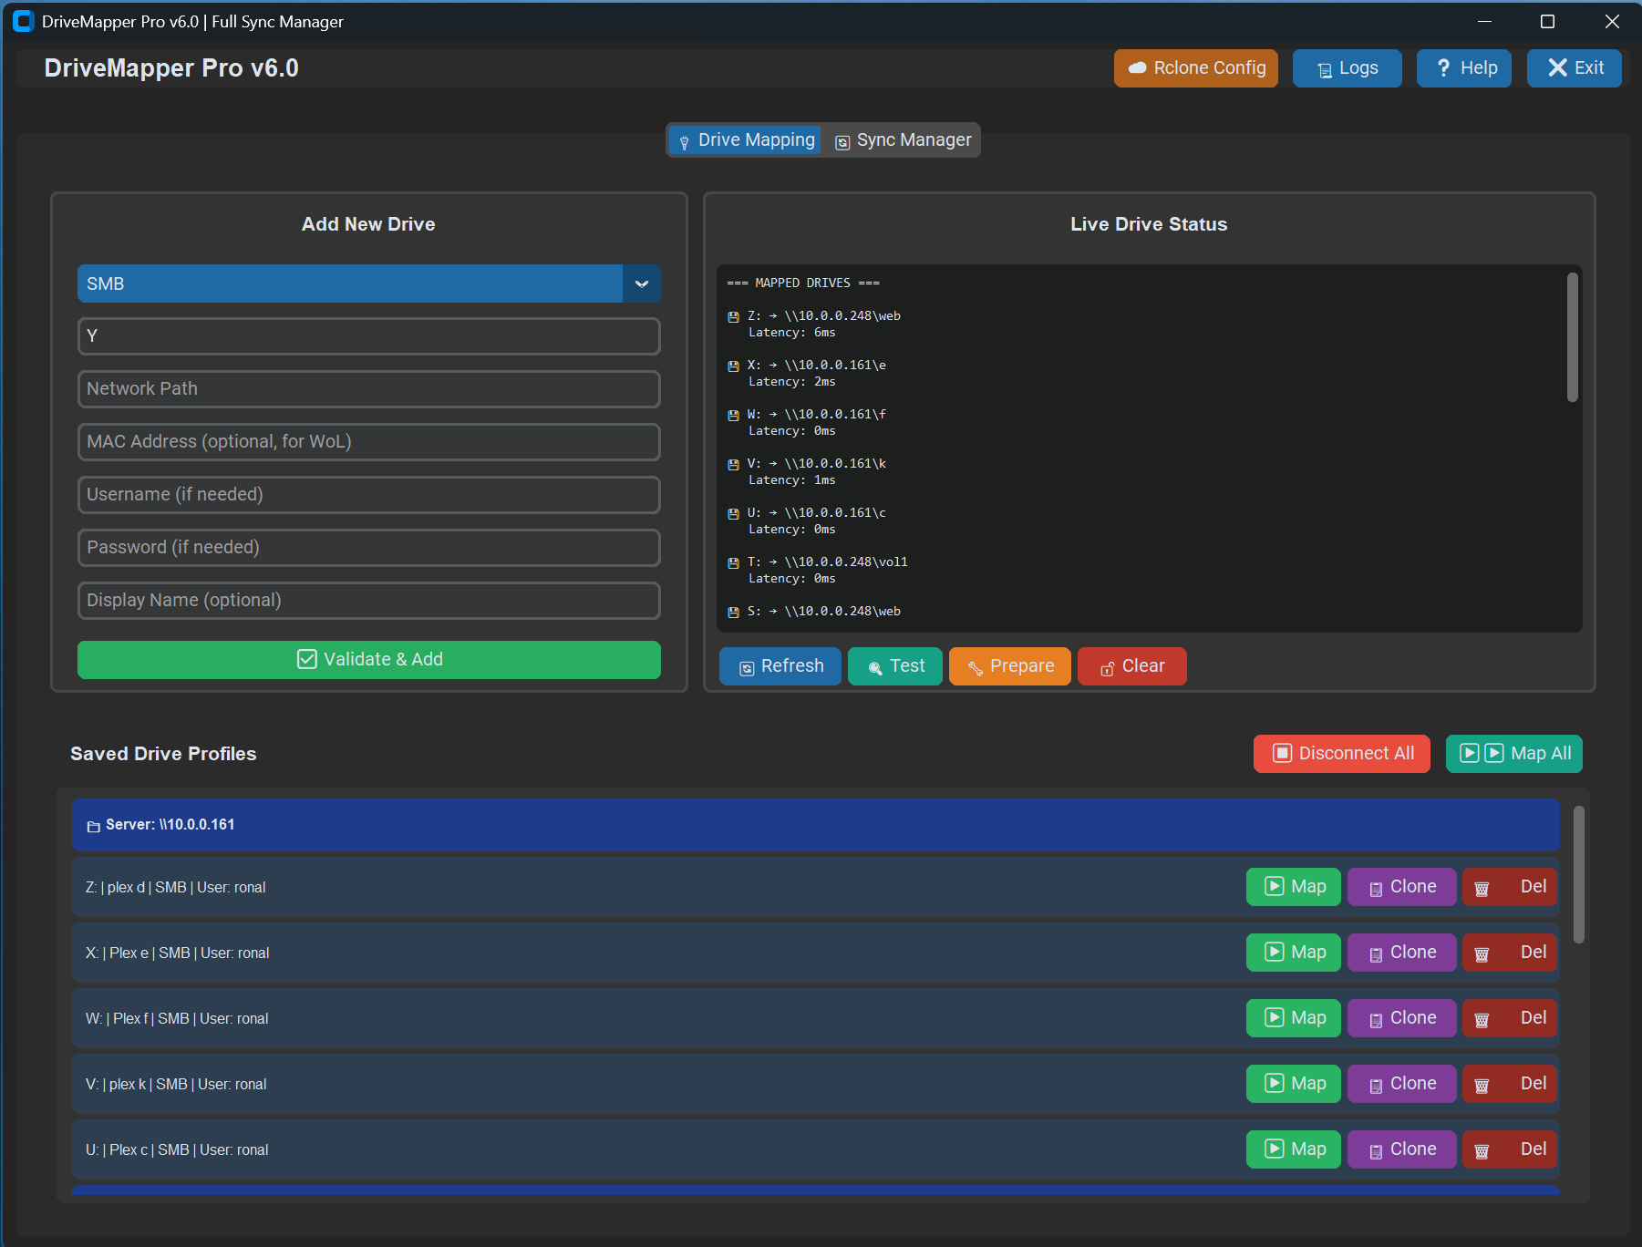Click the Display Name input field
Image resolution: width=1642 pixels, height=1247 pixels.
click(x=368, y=601)
